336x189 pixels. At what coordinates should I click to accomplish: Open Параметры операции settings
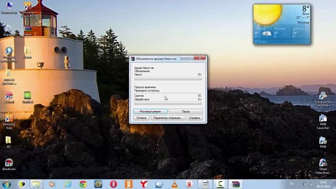168,118
